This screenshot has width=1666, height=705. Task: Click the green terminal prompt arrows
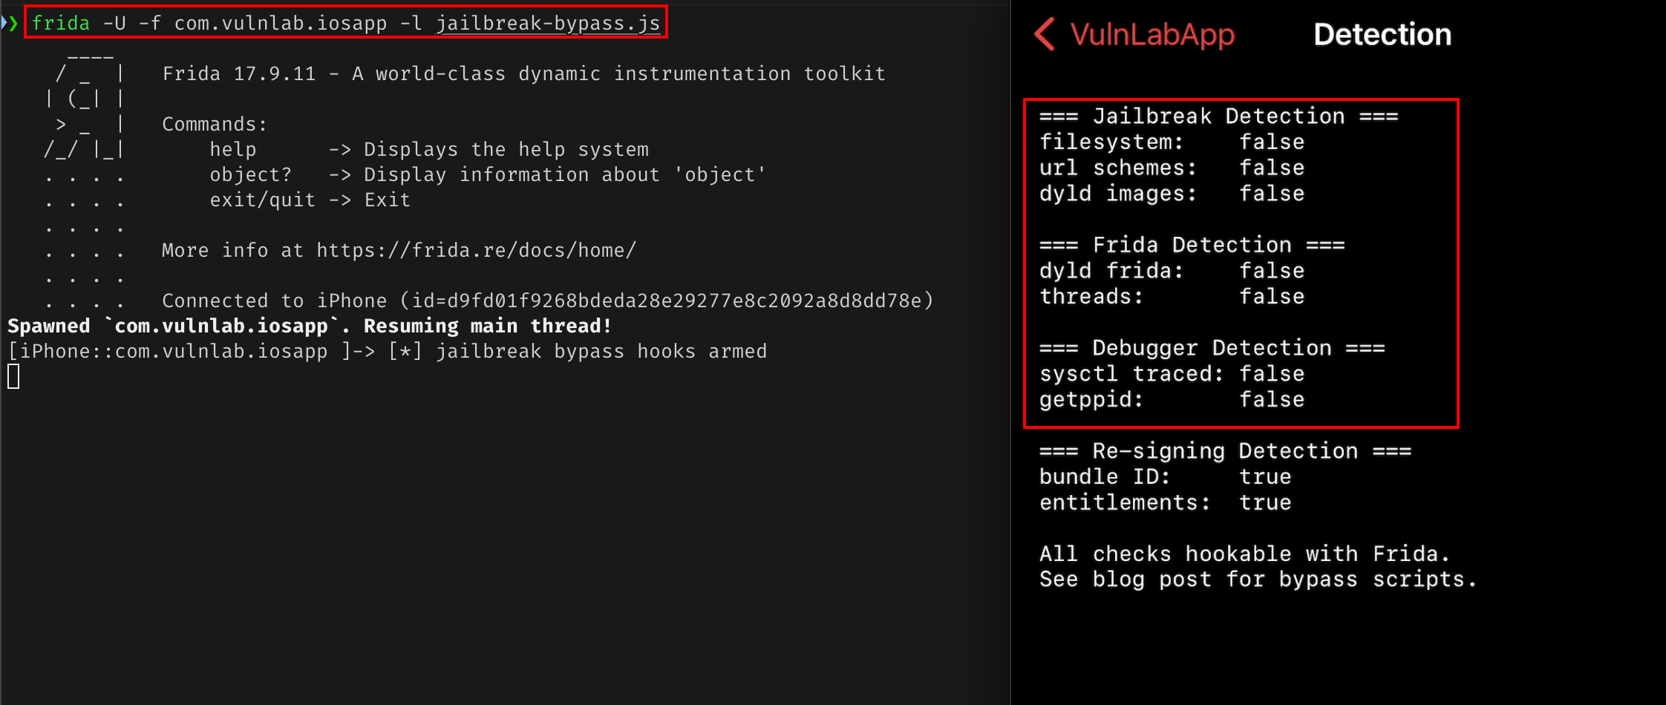[x=10, y=23]
